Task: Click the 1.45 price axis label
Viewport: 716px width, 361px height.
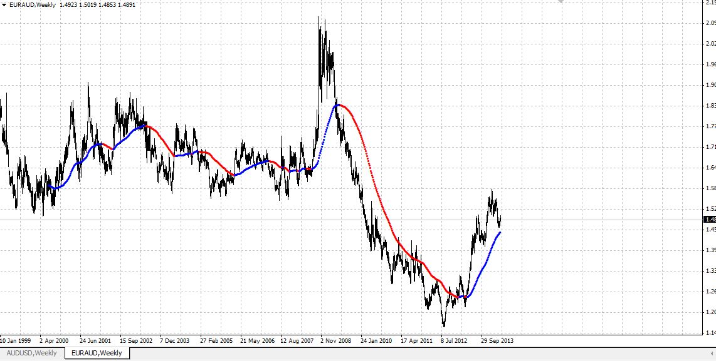Action: click(710, 229)
